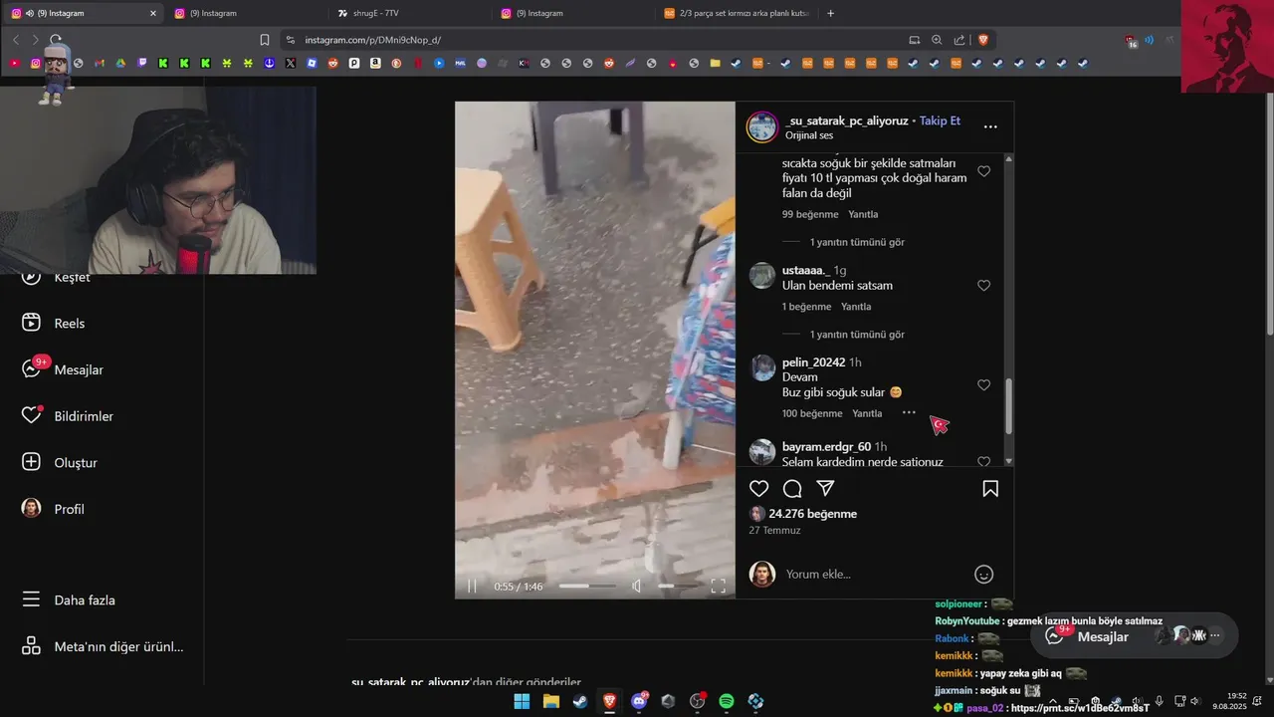1274x717 pixels.
Task: Open a new browser tab
Action: tap(831, 13)
